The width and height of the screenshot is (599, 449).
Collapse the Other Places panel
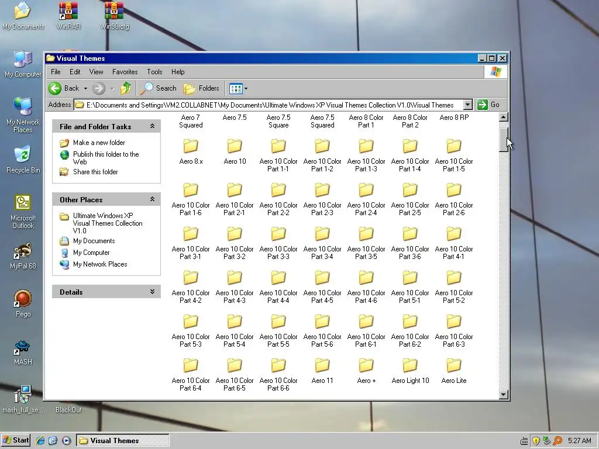pos(153,199)
